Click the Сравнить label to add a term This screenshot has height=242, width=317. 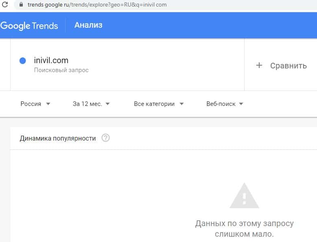[288, 66]
